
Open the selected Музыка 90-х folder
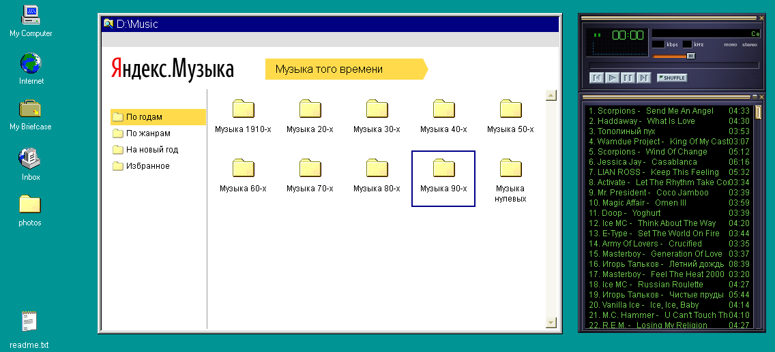point(443,178)
